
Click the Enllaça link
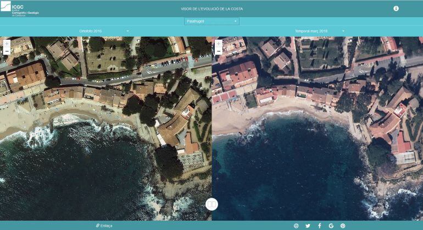pos(106,226)
